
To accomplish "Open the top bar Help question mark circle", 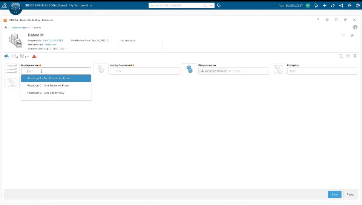I will pyautogui.click(x=357, y=6).
